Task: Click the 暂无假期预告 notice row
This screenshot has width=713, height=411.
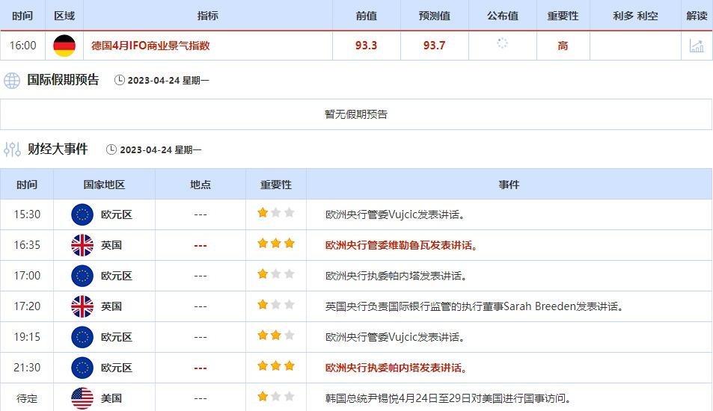Action: 356,114
